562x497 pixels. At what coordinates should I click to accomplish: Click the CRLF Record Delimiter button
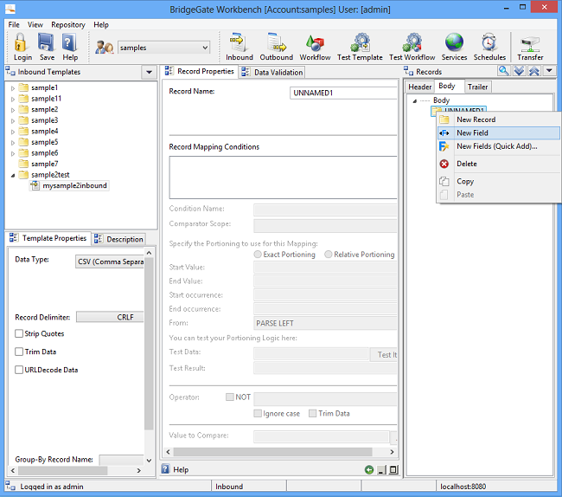tap(110, 317)
